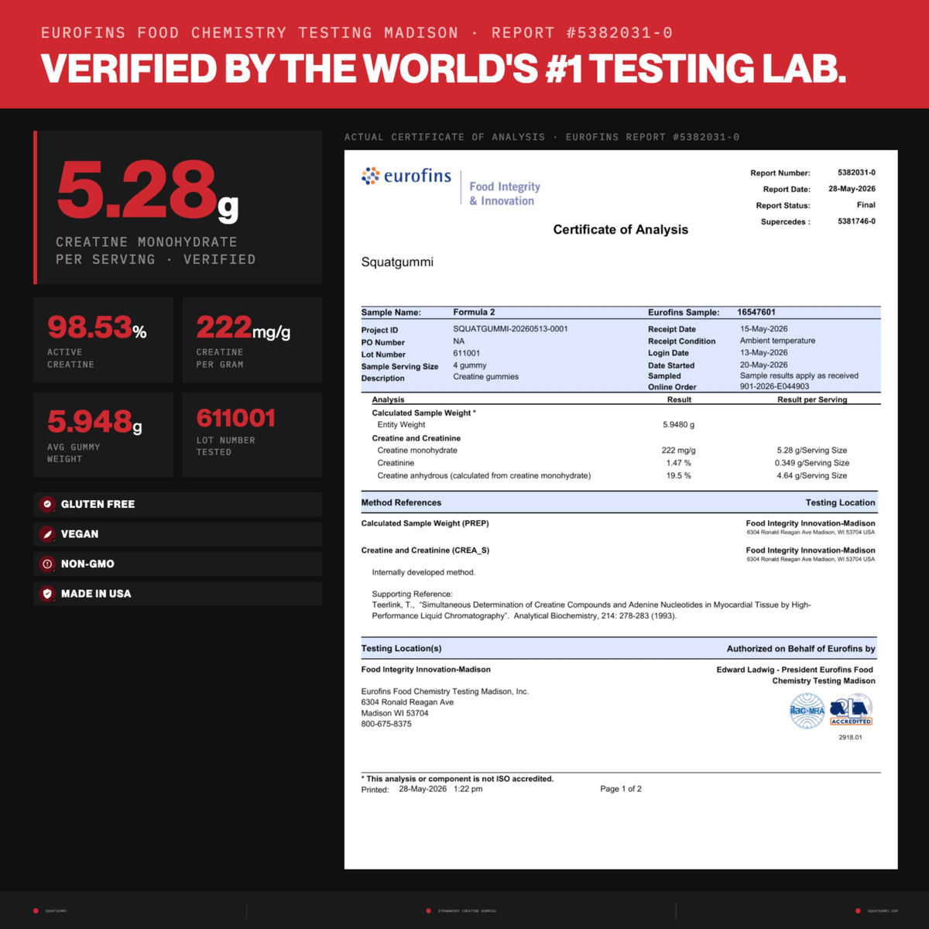Click the 'Actual Certificate of Analysis' caption

pyautogui.click(x=542, y=137)
